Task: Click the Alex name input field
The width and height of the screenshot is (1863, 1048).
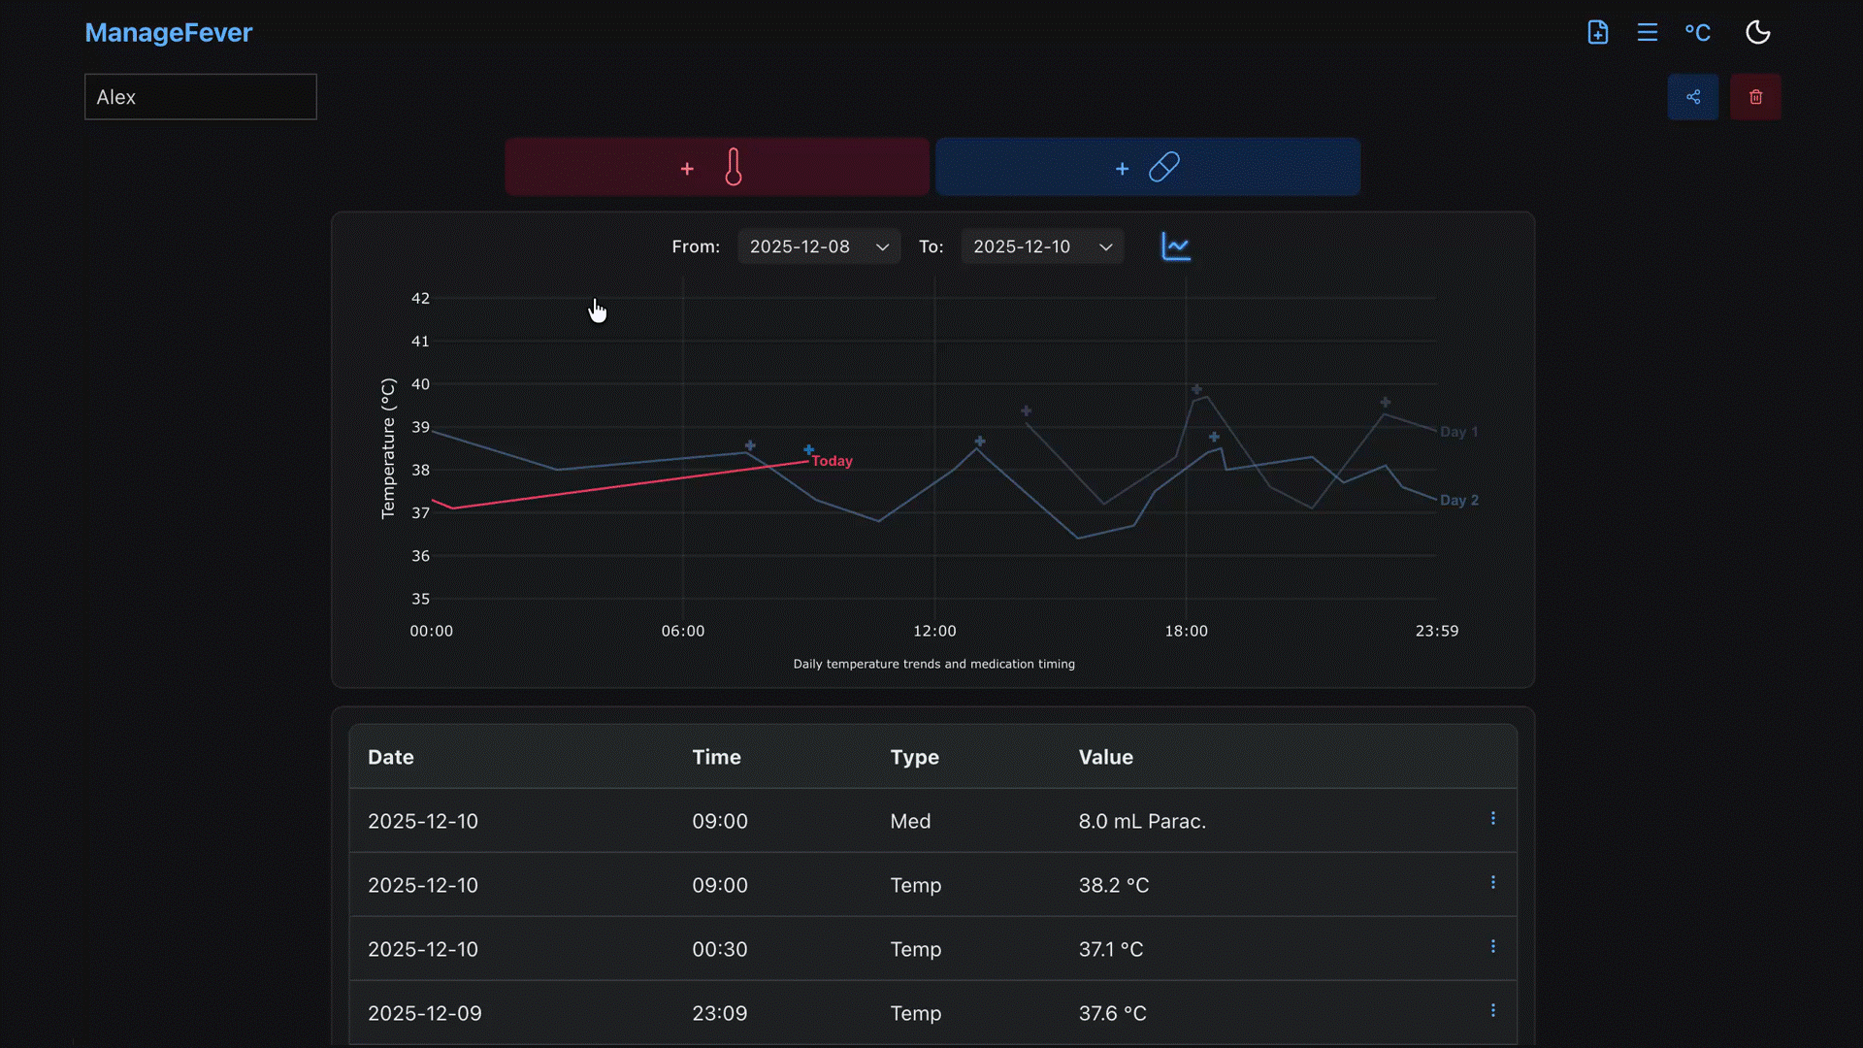Action: 200,97
